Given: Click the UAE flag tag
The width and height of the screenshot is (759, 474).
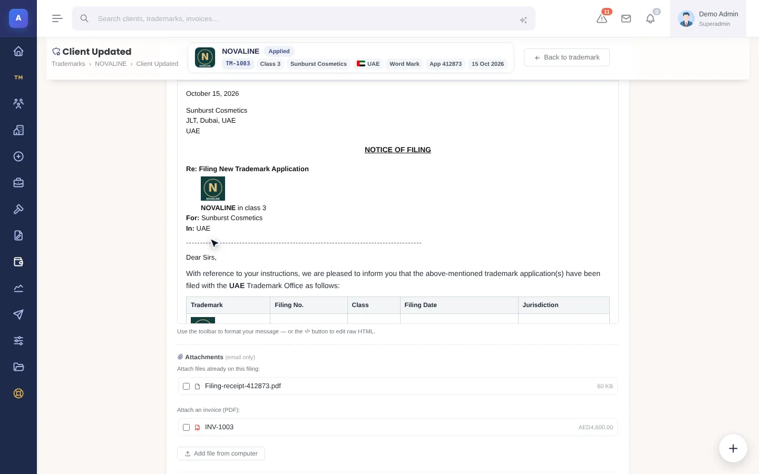Looking at the screenshot, I should pos(368,64).
